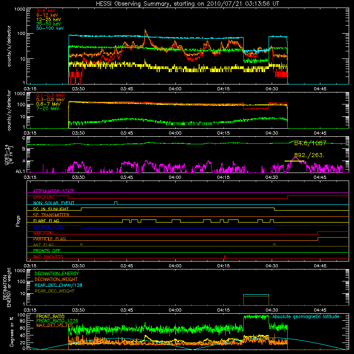354x354 pixels.
Task: Click the MAX_DET_VS_TOT legend label
Action: (55, 325)
